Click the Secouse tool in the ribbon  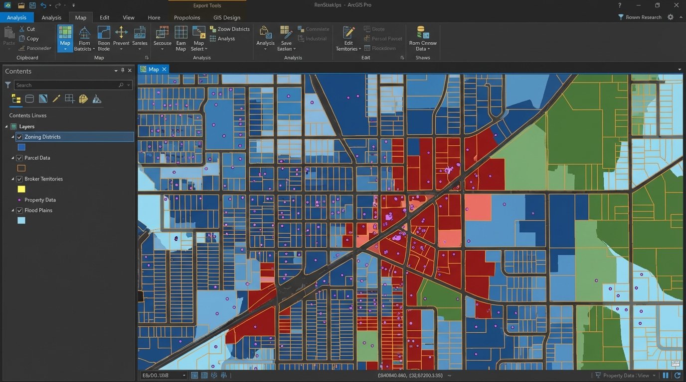click(162, 38)
